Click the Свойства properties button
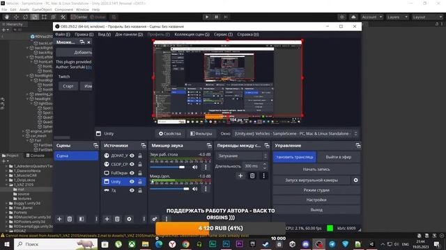 [x=170, y=133]
